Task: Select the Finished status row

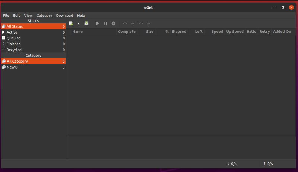Action: click(x=34, y=44)
